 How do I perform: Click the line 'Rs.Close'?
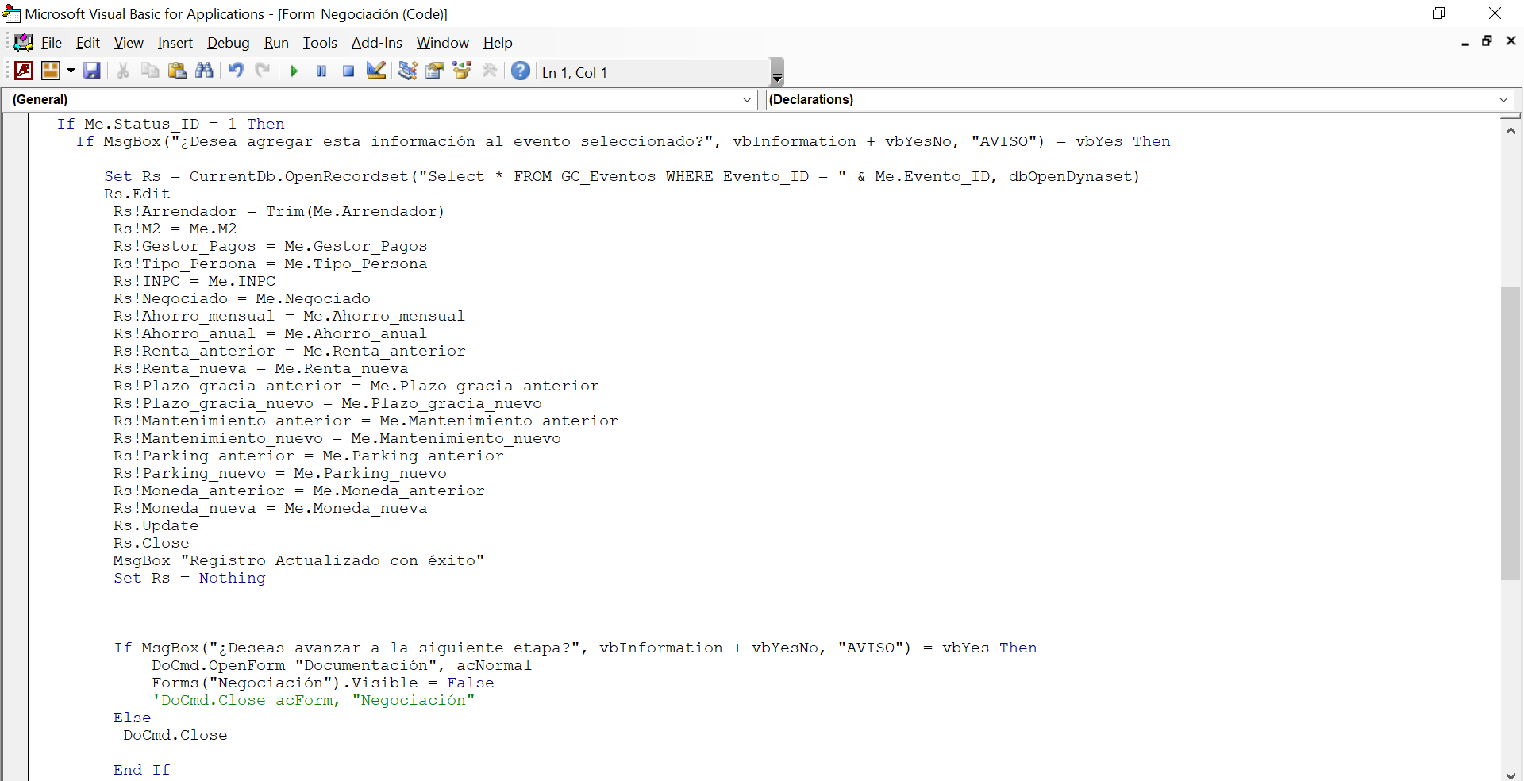(x=151, y=543)
